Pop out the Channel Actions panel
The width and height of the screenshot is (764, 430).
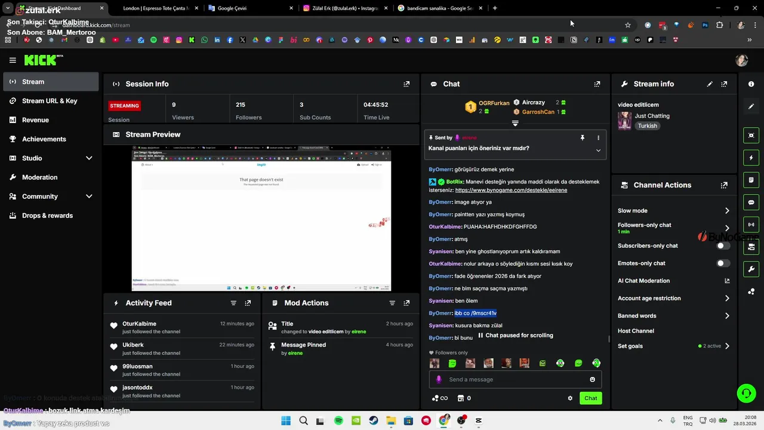(x=724, y=185)
